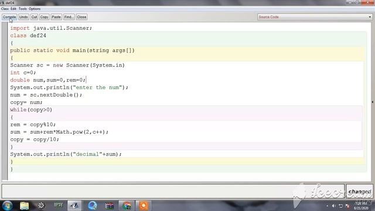Open the gear settings app in the taskbar
375x211 pixels.
pos(41,206)
